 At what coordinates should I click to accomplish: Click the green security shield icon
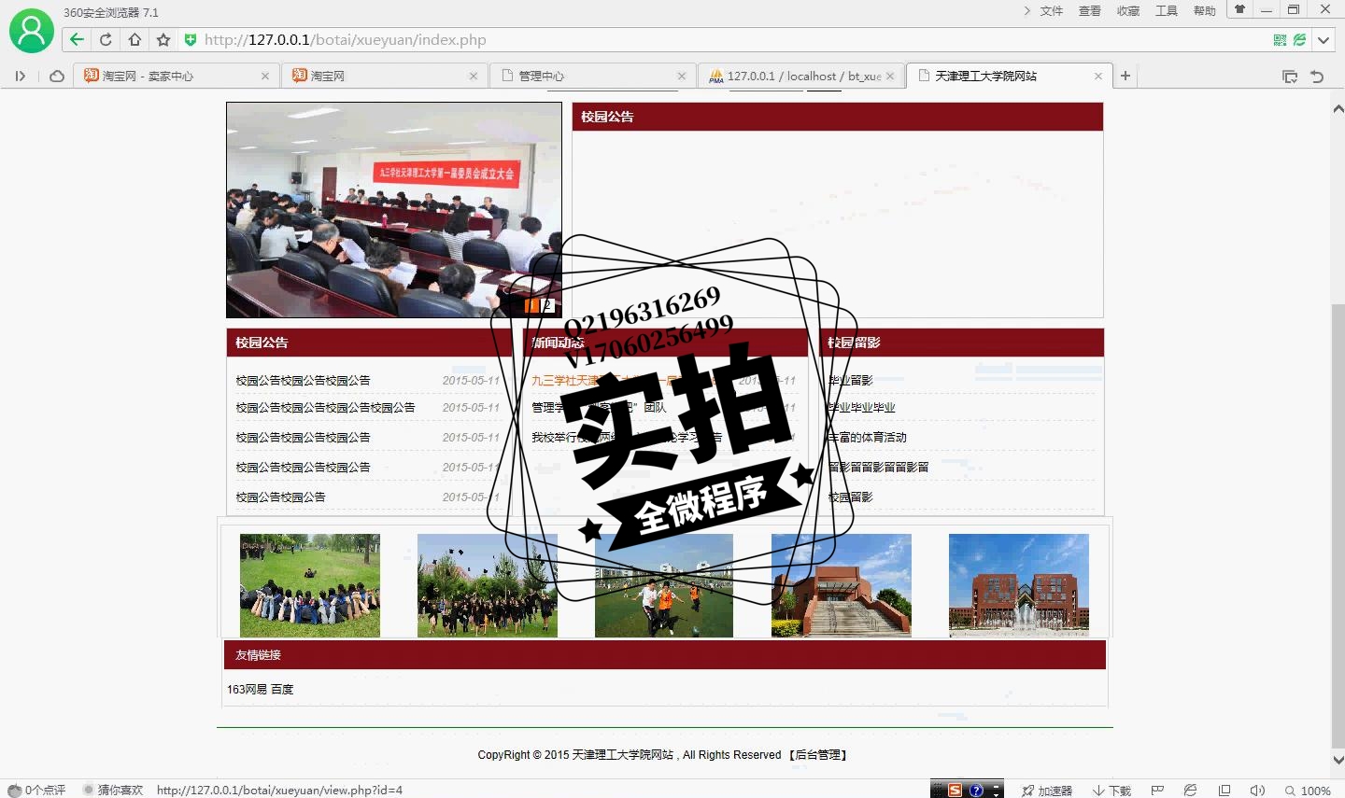pos(191,39)
